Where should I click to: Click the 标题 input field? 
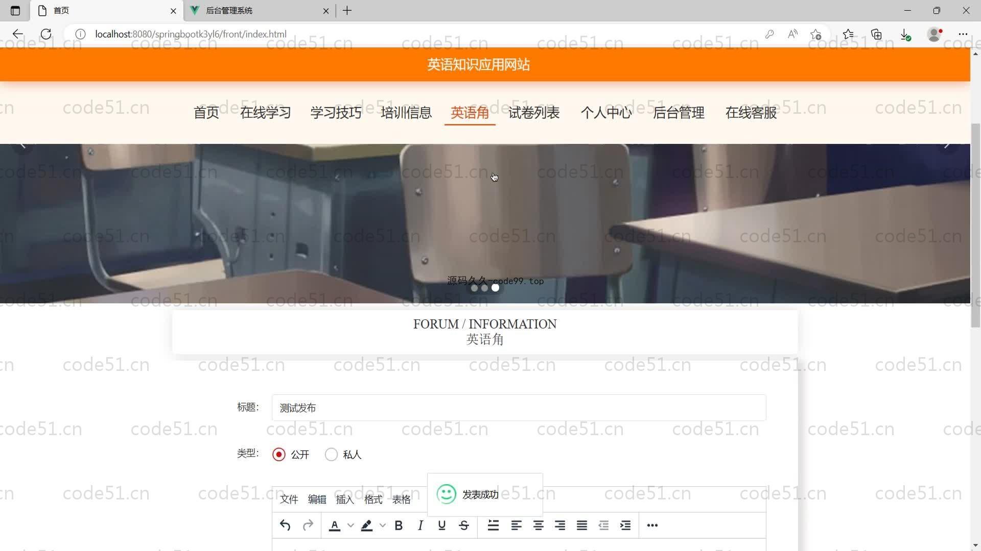point(519,408)
